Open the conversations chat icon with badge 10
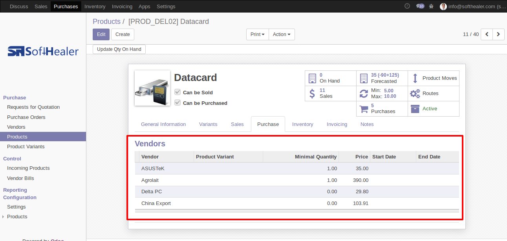This screenshot has width=507, height=241. click(x=420, y=6)
